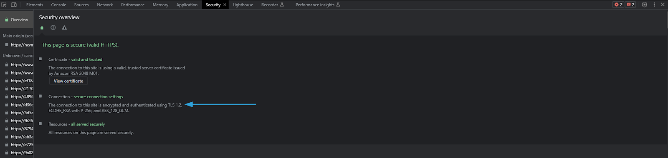Image resolution: width=668 pixels, height=158 pixels.
Task: Select the https://fb26 origin
Action: tap(17, 121)
